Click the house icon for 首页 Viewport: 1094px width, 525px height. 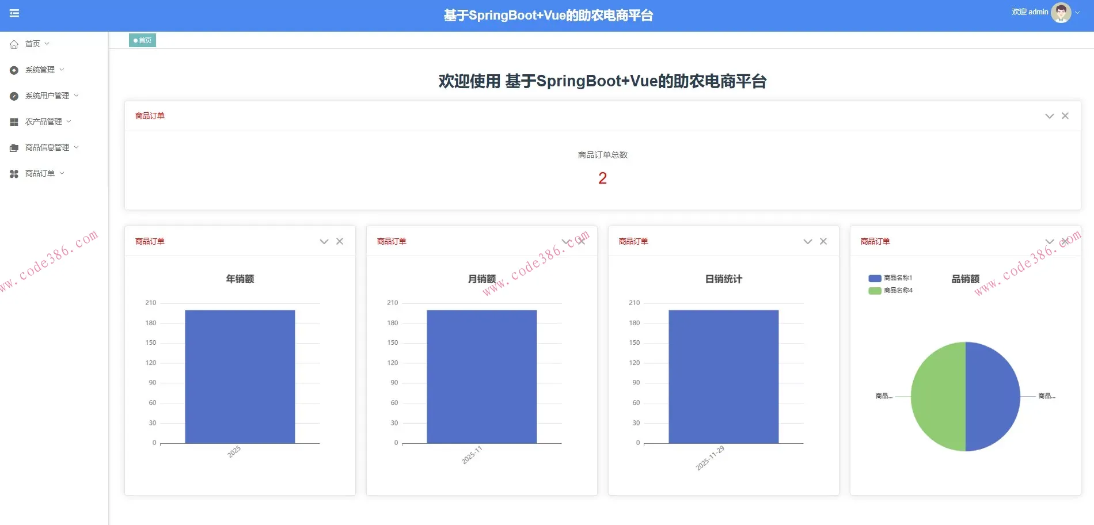(x=14, y=44)
